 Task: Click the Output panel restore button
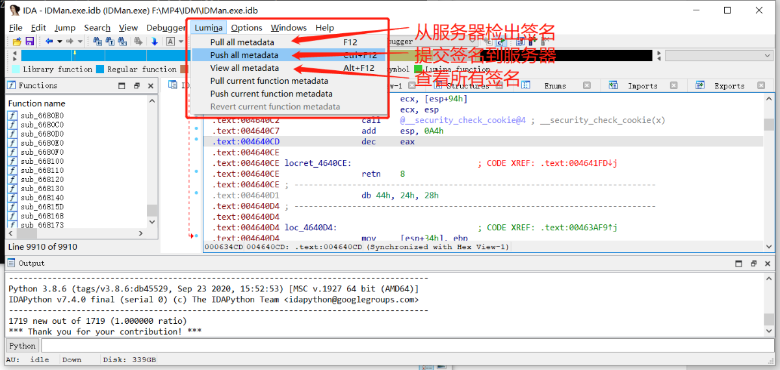754,263
